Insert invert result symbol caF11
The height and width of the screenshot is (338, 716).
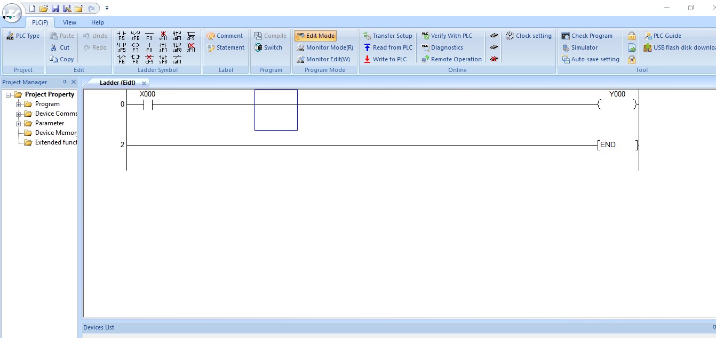(x=177, y=59)
